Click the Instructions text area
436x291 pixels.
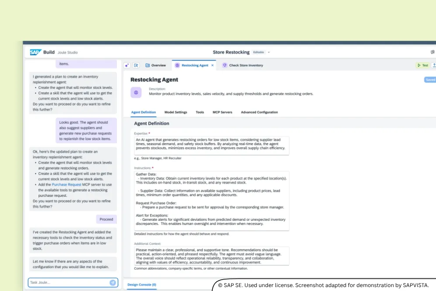pyautogui.click(x=211, y=201)
